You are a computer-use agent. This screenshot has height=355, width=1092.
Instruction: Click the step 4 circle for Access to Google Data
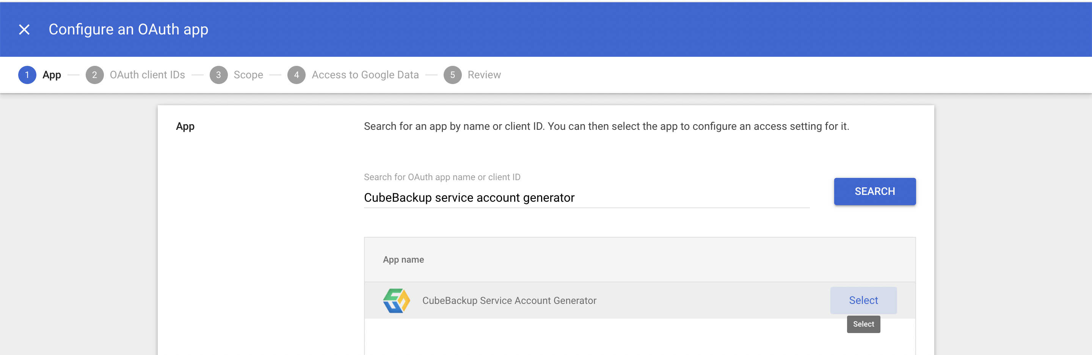[296, 75]
